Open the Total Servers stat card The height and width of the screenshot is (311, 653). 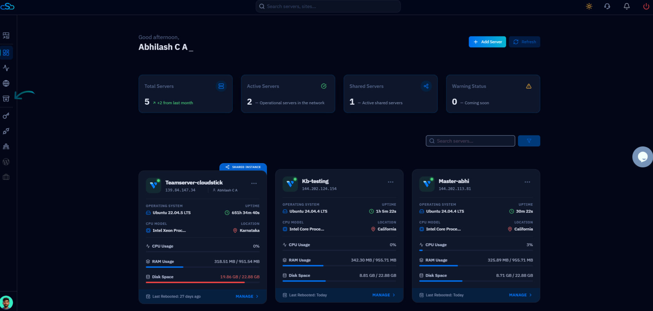coord(185,94)
